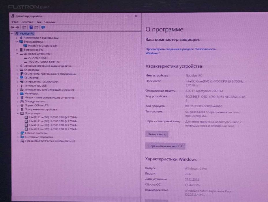The width and height of the screenshot is (268, 202).
Task: Click the device name value Nautilus-PC in settings
Action: point(194,75)
